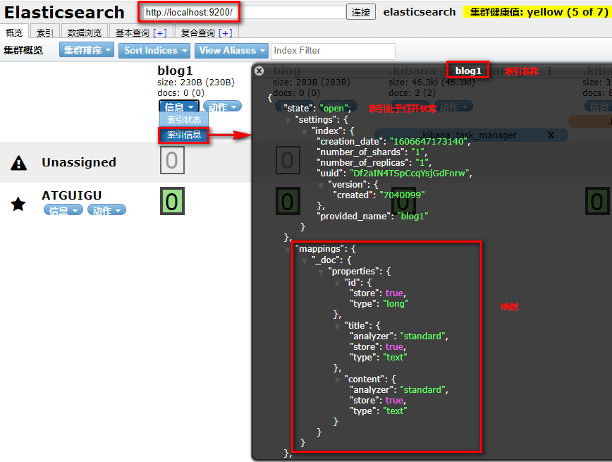The width and height of the screenshot is (612, 462).
Task: Open blog1 index 信息 dropdown
Action: click(179, 107)
